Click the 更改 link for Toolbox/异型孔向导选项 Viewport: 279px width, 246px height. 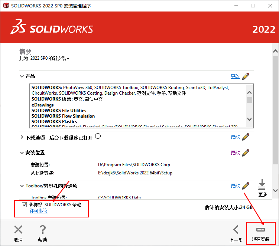pos(236,186)
